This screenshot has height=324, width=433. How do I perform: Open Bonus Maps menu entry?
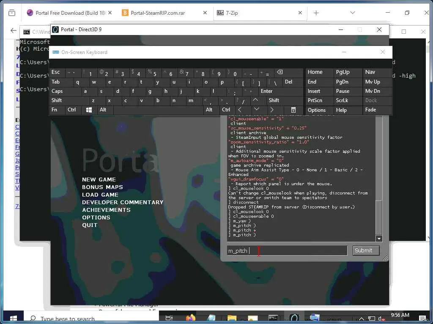pyautogui.click(x=102, y=187)
